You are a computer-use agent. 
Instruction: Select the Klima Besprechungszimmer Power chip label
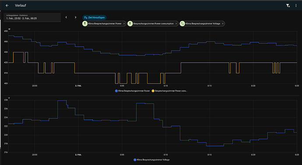pyautogui.click(x=105, y=24)
